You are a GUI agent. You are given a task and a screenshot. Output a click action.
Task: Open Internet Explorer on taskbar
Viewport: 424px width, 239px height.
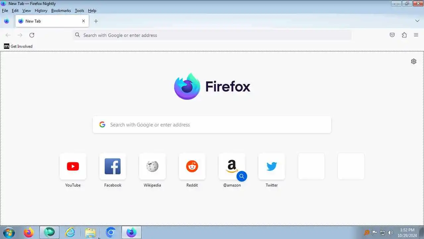(70, 233)
